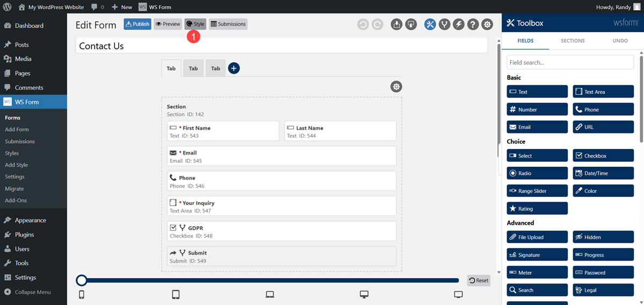The width and height of the screenshot is (644, 305).
Task: Click the Publish button
Action: [138, 24]
